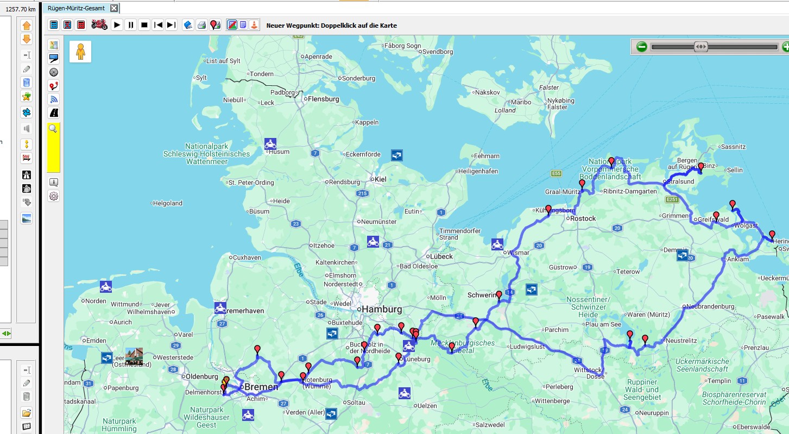
Task: Click the green left-right arrows expander
Action: point(6,333)
